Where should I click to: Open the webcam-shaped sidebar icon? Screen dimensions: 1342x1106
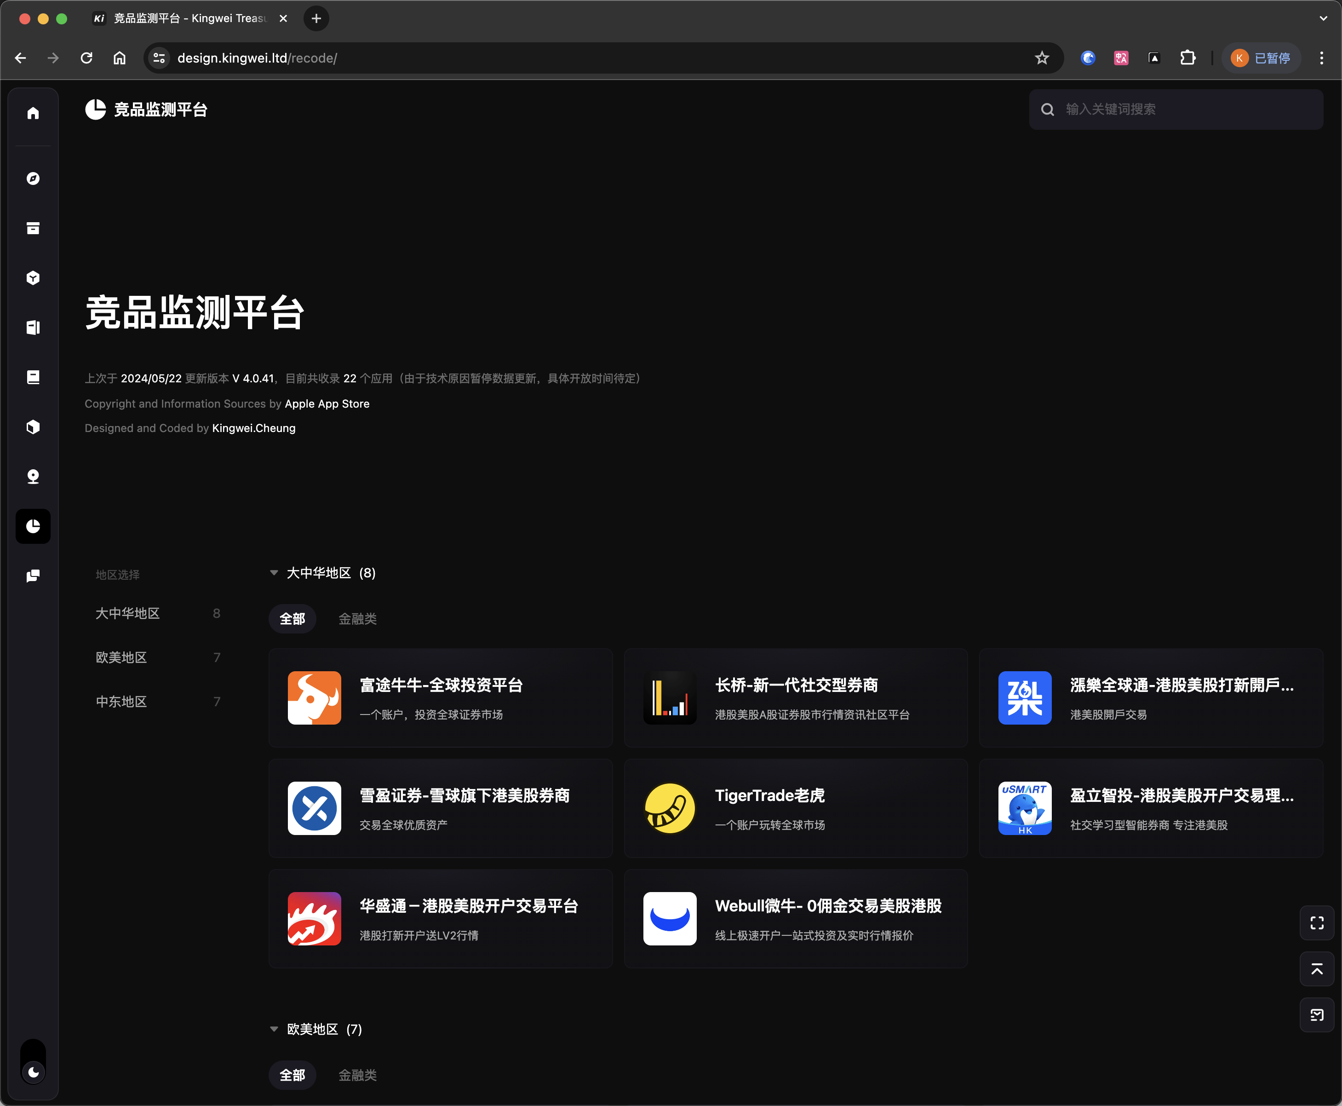(x=33, y=477)
